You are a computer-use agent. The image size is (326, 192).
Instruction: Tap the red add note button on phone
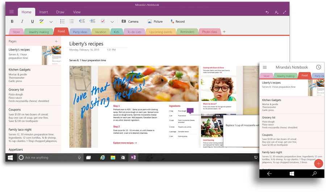pos(318,164)
